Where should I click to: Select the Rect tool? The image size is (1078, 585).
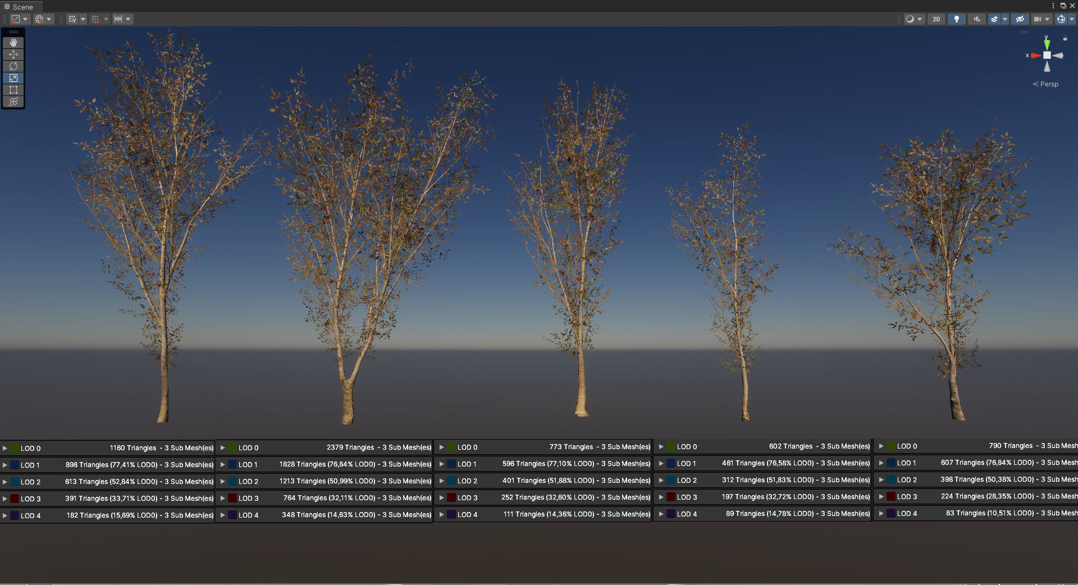point(13,90)
